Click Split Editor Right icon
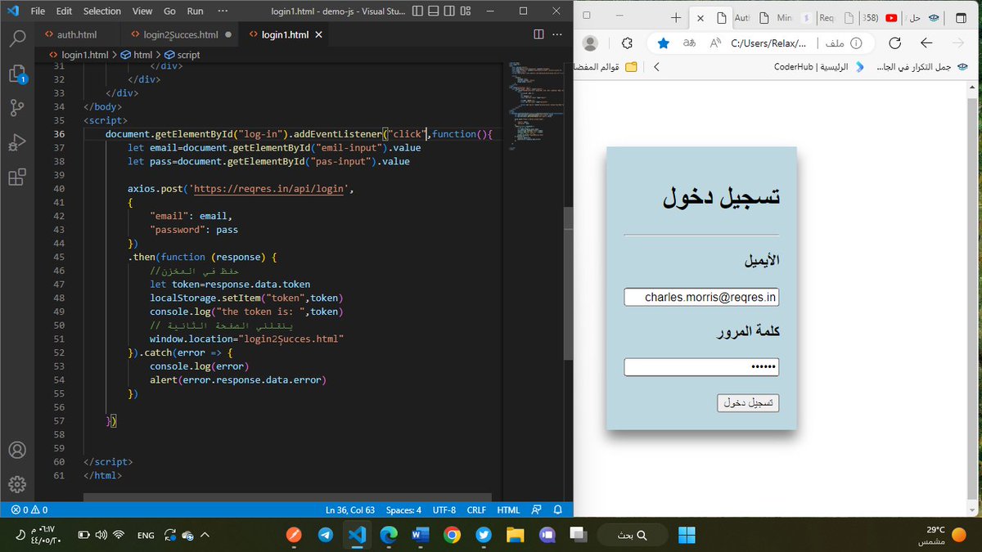Image resolution: width=982 pixels, height=552 pixels. point(538,34)
